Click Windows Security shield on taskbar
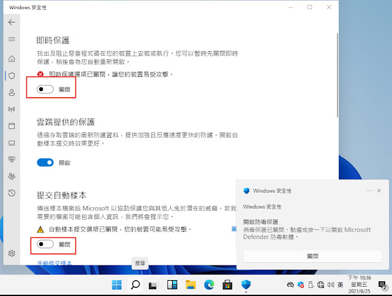The height and width of the screenshot is (296, 392). pyautogui.click(x=246, y=285)
